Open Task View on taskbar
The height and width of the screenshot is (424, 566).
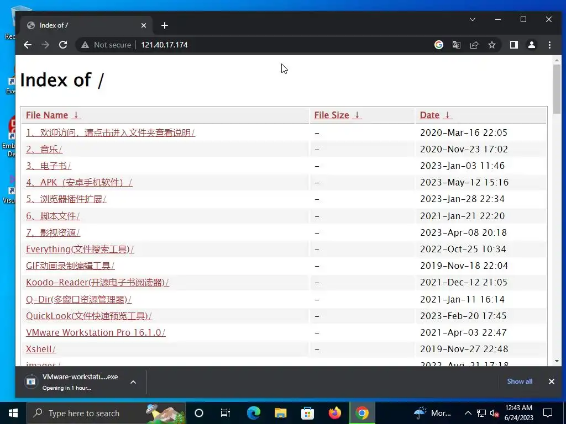226,413
